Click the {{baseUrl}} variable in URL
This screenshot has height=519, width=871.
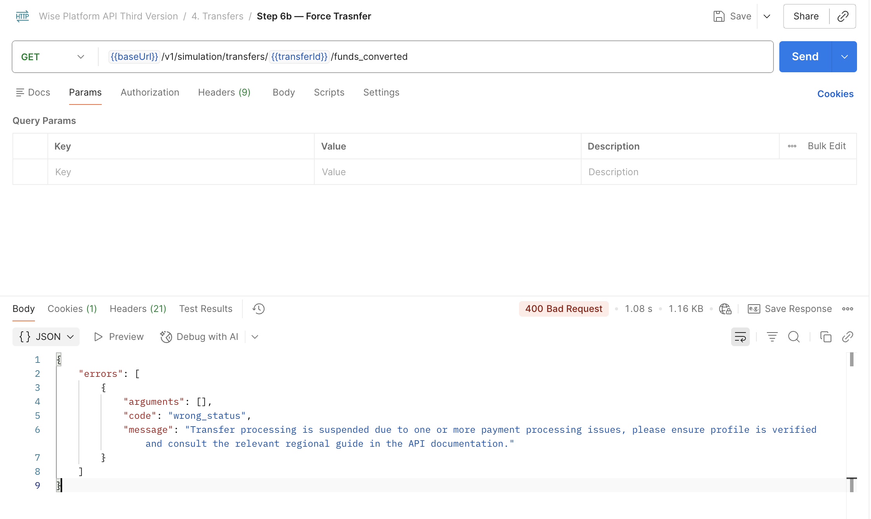pyautogui.click(x=134, y=57)
